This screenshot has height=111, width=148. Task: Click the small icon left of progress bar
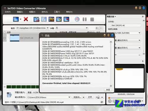pyautogui.click(x=5, y=87)
